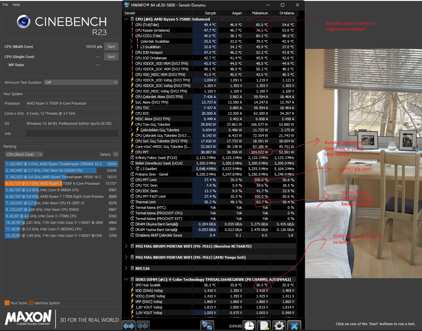Click clock icon beside CPU PPT Limit row
The width and height of the screenshot is (422, 331).
click(x=132, y=180)
